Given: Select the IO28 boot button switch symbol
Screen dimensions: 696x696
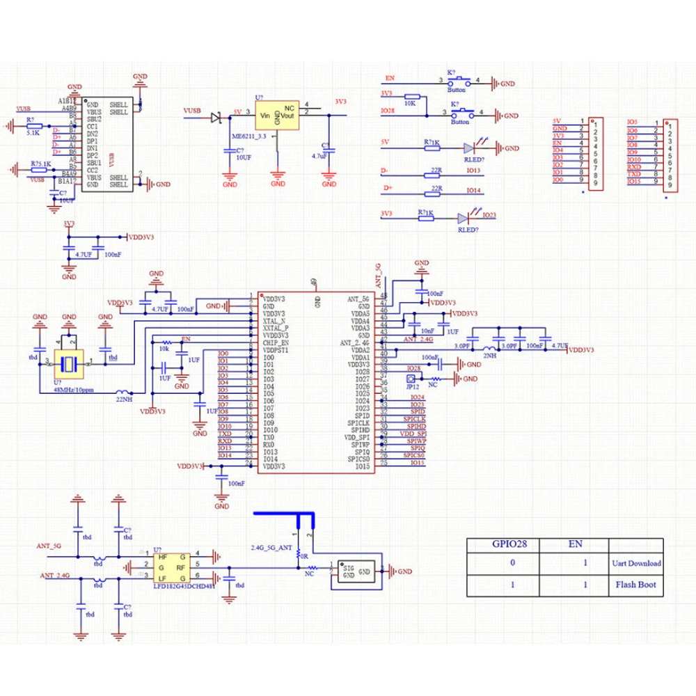Looking at the screenshot, I should tap(463, 113).
